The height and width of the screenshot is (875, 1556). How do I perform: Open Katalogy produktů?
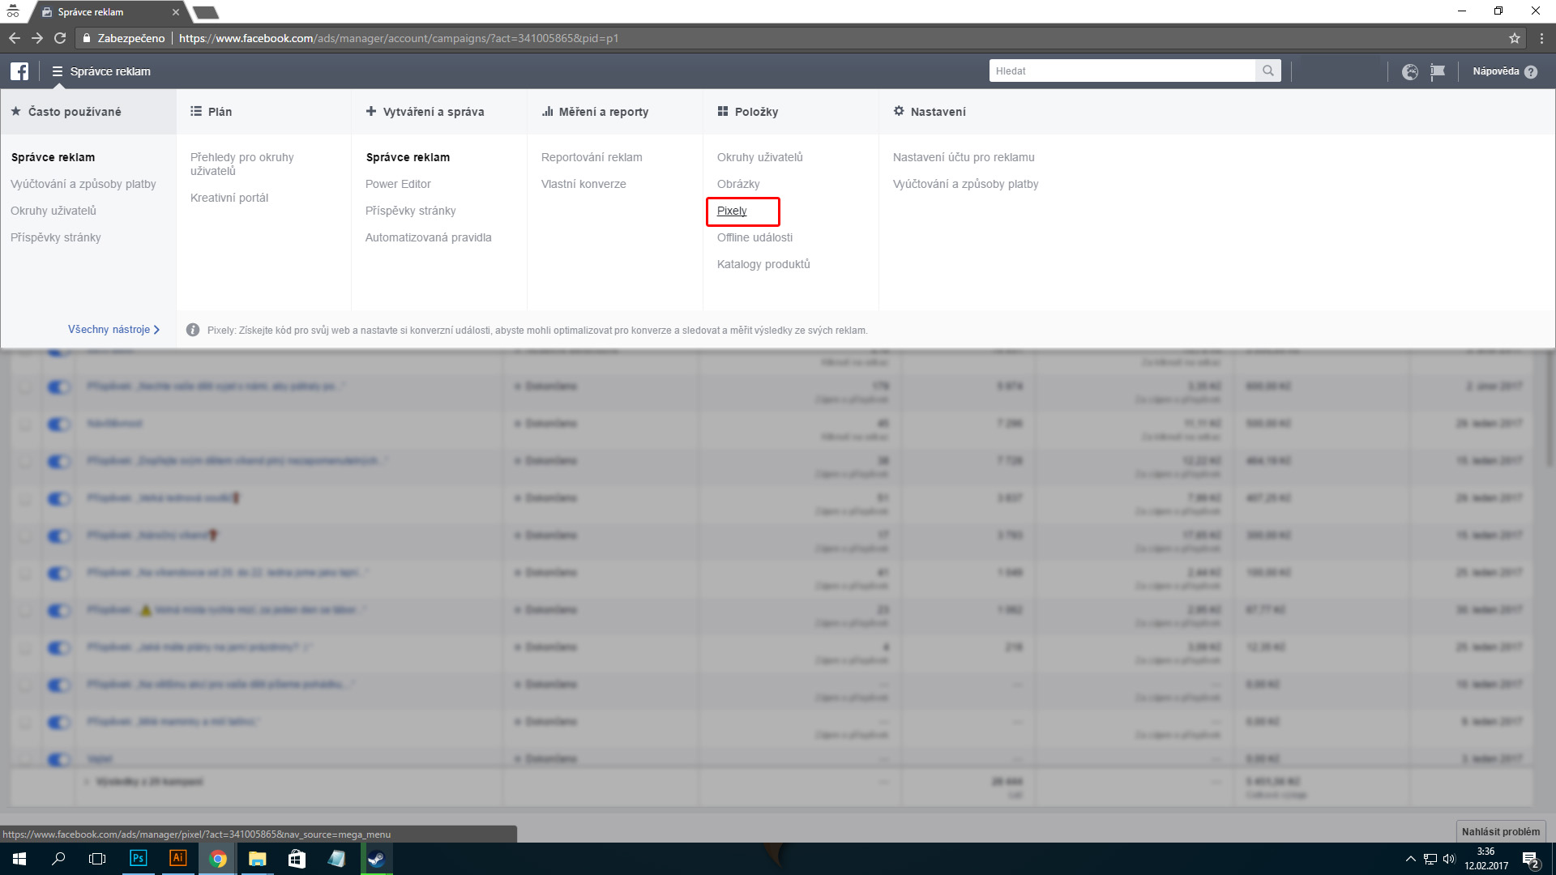[x=763, y=264]
